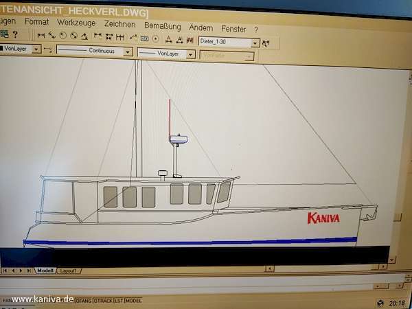This screenshot has width=412, height=309.
Task: Switch to the Layout1 tab
Action: [68, 271]
